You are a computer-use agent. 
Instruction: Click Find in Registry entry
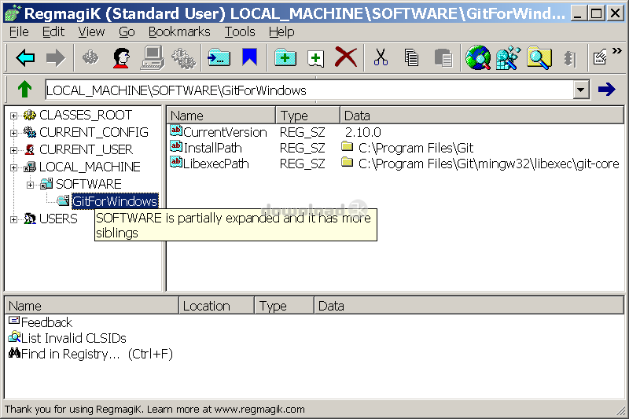click(x=97, y=354)
